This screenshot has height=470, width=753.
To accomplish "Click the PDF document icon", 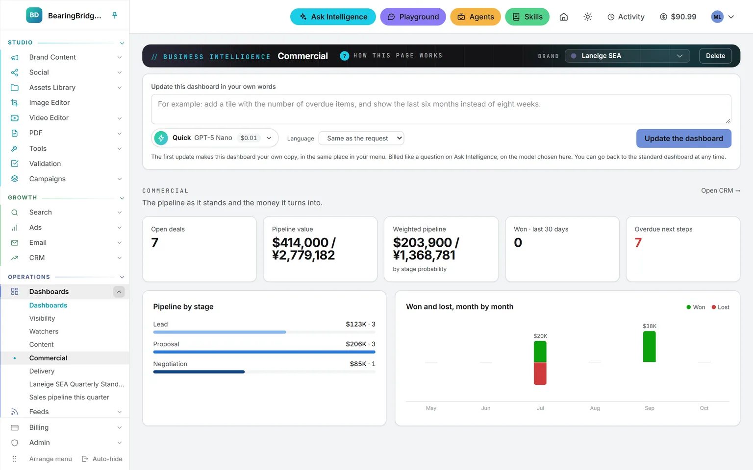I will pyautogui.click(x=15, y=133).
